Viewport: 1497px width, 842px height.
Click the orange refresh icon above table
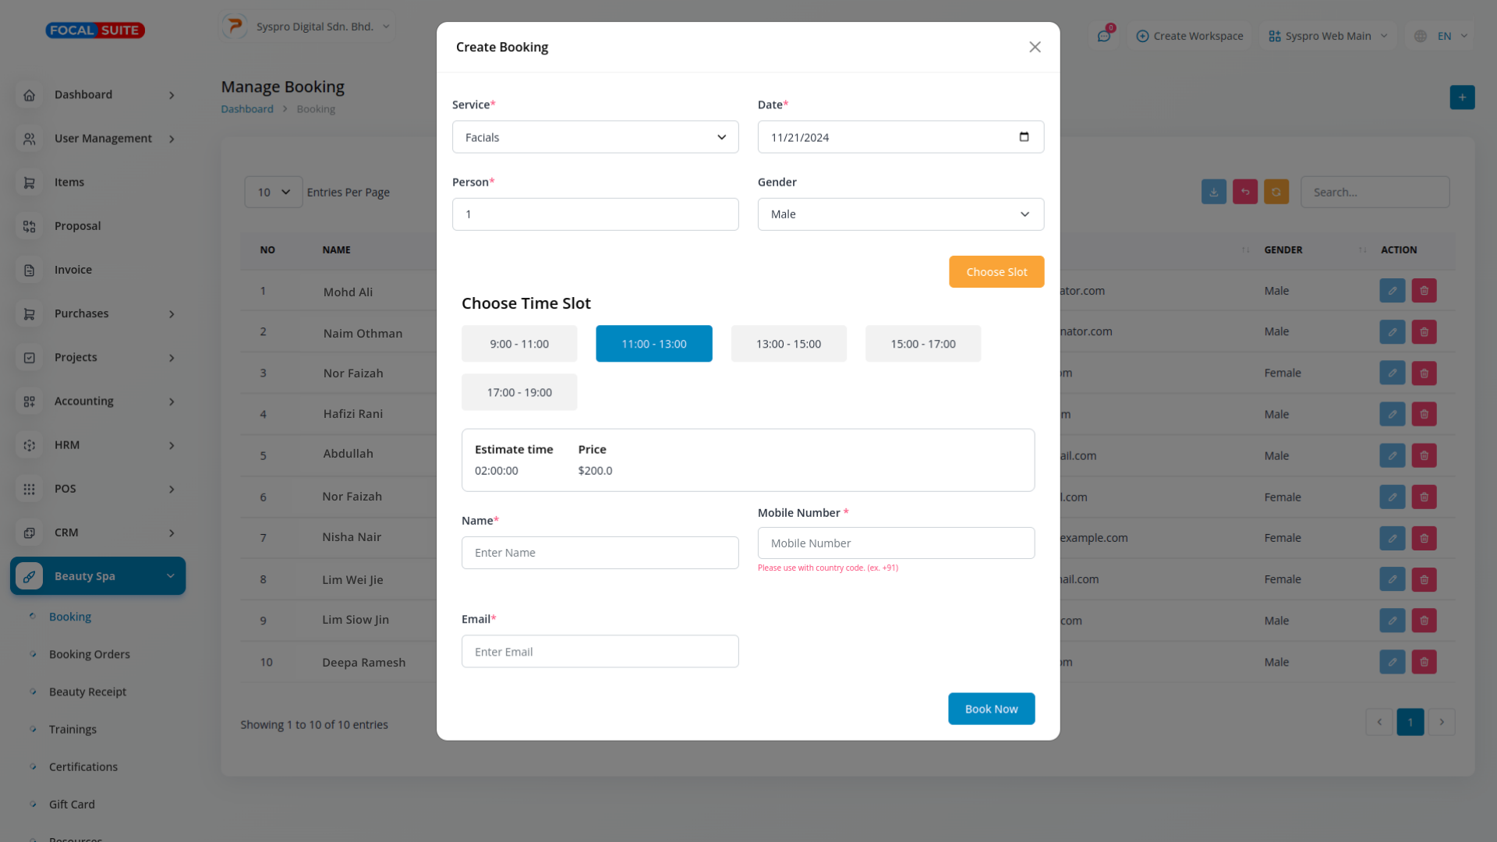[1276, 192]
